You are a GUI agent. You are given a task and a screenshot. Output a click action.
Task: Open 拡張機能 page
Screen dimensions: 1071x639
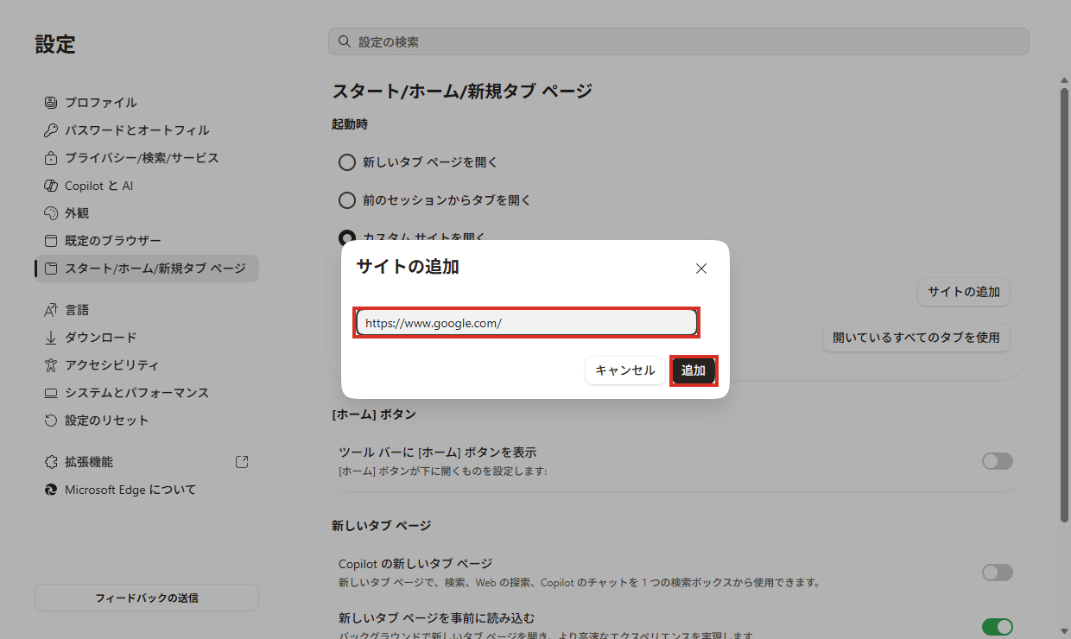[147, 462]
